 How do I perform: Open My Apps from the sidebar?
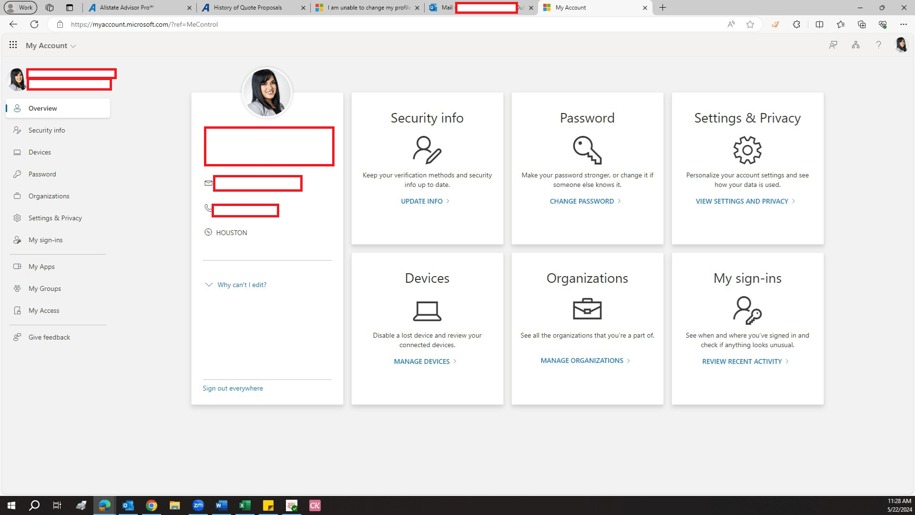[58, 267]
